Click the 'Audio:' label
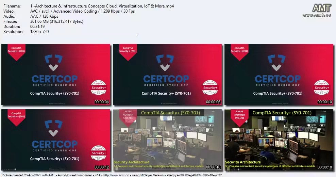Screen dimensions: 336x177 pos(9,16)
